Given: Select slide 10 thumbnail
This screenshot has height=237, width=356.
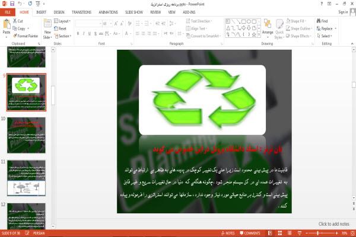Looking at the screenshot, I should coord(26,135).
